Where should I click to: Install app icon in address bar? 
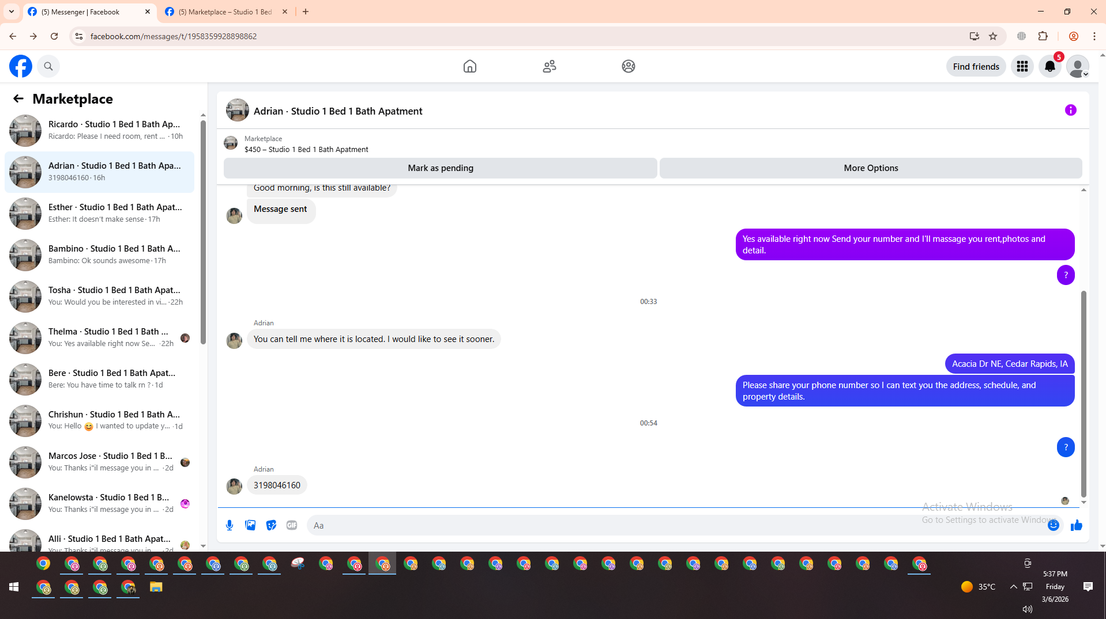coord(974,36)
